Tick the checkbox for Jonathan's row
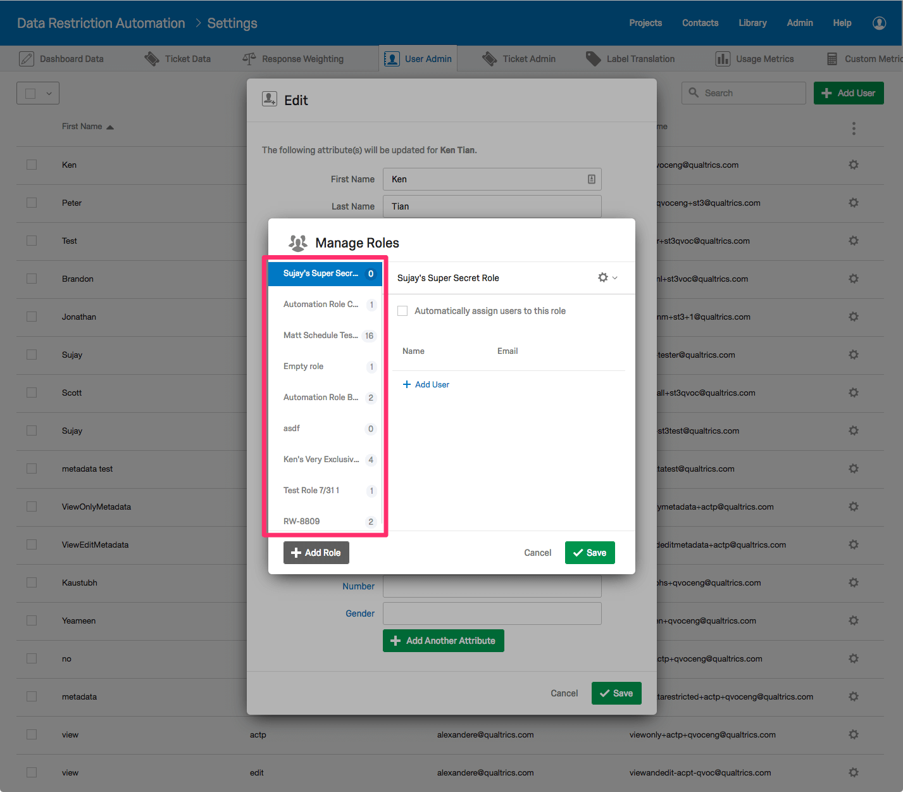Screen dimensions: 903x792 (x=32, y=317)
